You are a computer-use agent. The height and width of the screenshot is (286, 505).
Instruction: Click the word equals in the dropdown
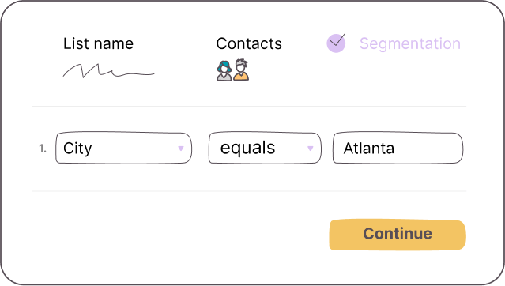pos(247,148)
